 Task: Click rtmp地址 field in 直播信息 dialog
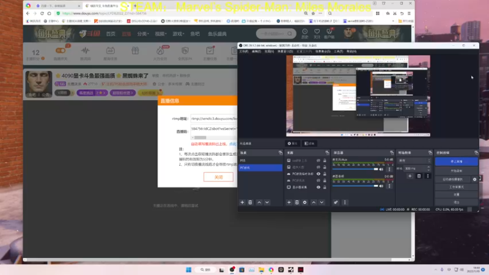tap(213, 119)
